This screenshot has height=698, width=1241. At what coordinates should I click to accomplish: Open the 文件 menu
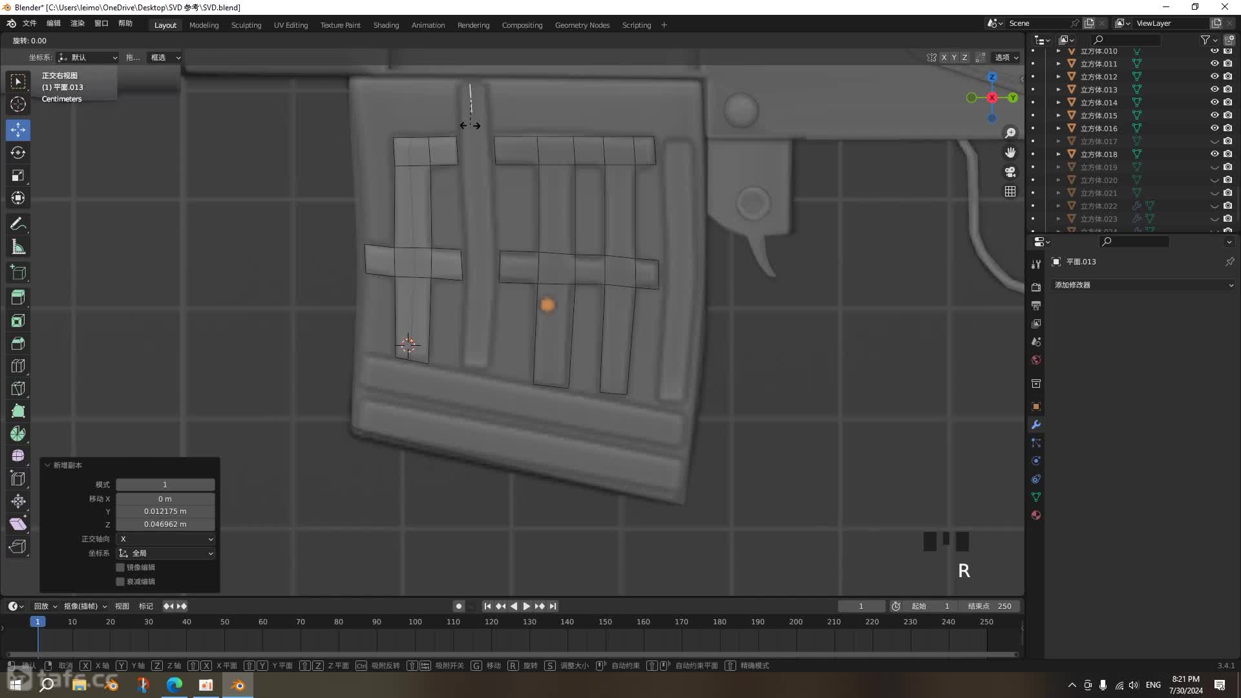pos(30,23)
